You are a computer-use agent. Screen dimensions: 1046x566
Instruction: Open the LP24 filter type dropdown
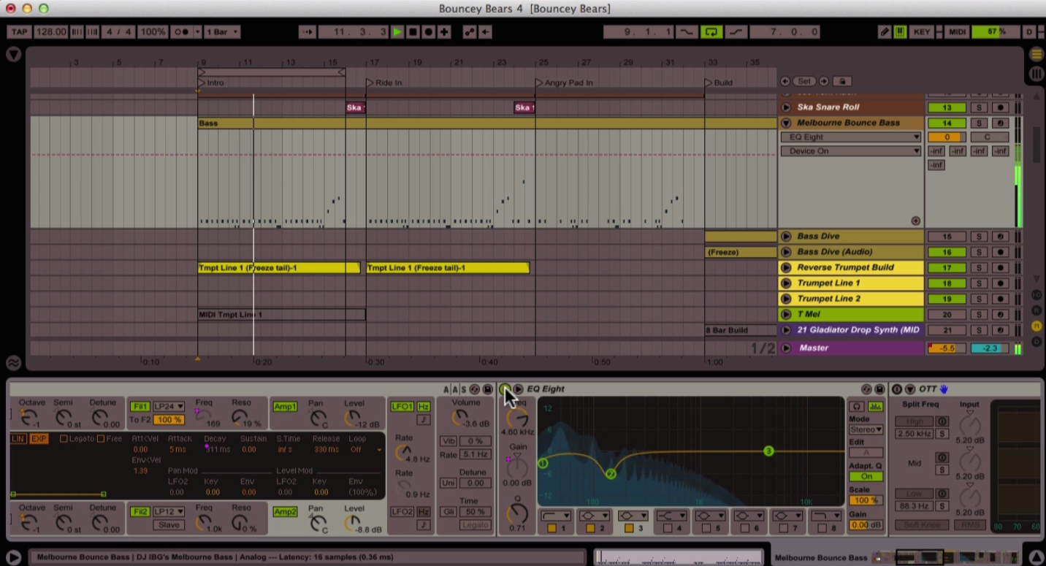pyautogui.click(x=169, y=407)
